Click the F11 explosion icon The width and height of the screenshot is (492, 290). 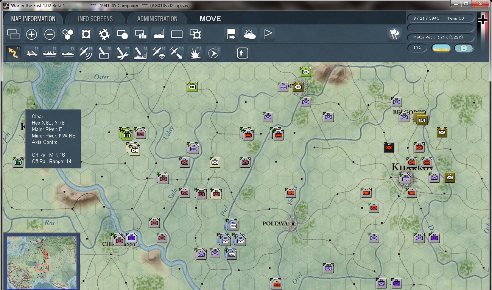tap(195, 53)
